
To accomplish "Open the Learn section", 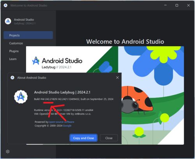I will [x=13, y=59].
